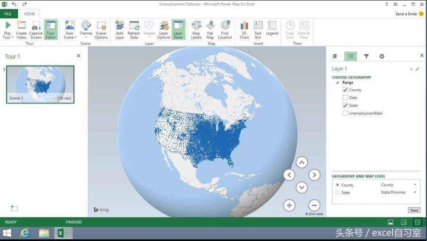Toggle Map Labels
This screenshot has width=427, height=241.
(x=196, y=30)
